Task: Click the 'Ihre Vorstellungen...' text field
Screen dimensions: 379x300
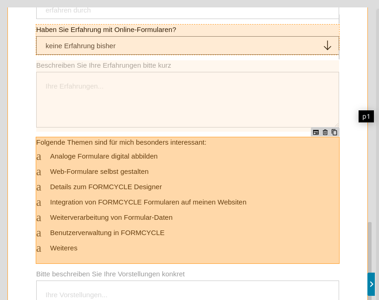Action: (x=187, y=290)
